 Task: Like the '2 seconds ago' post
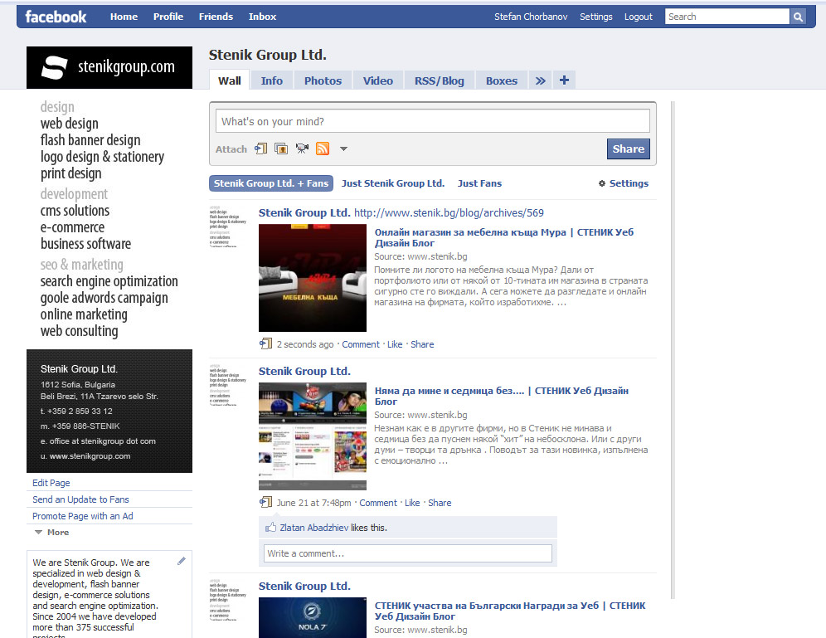tap(395, 344)
